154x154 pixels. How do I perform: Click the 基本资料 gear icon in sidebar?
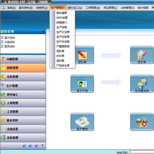click(3, 120)
